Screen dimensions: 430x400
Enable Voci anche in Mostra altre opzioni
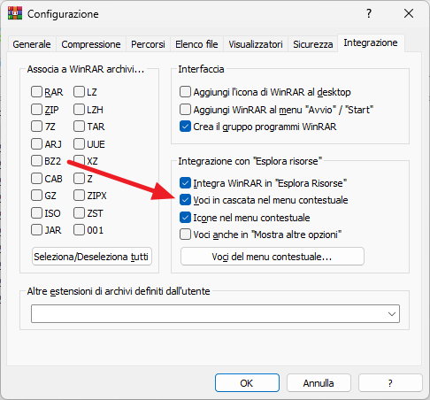(x=185, y=235)
